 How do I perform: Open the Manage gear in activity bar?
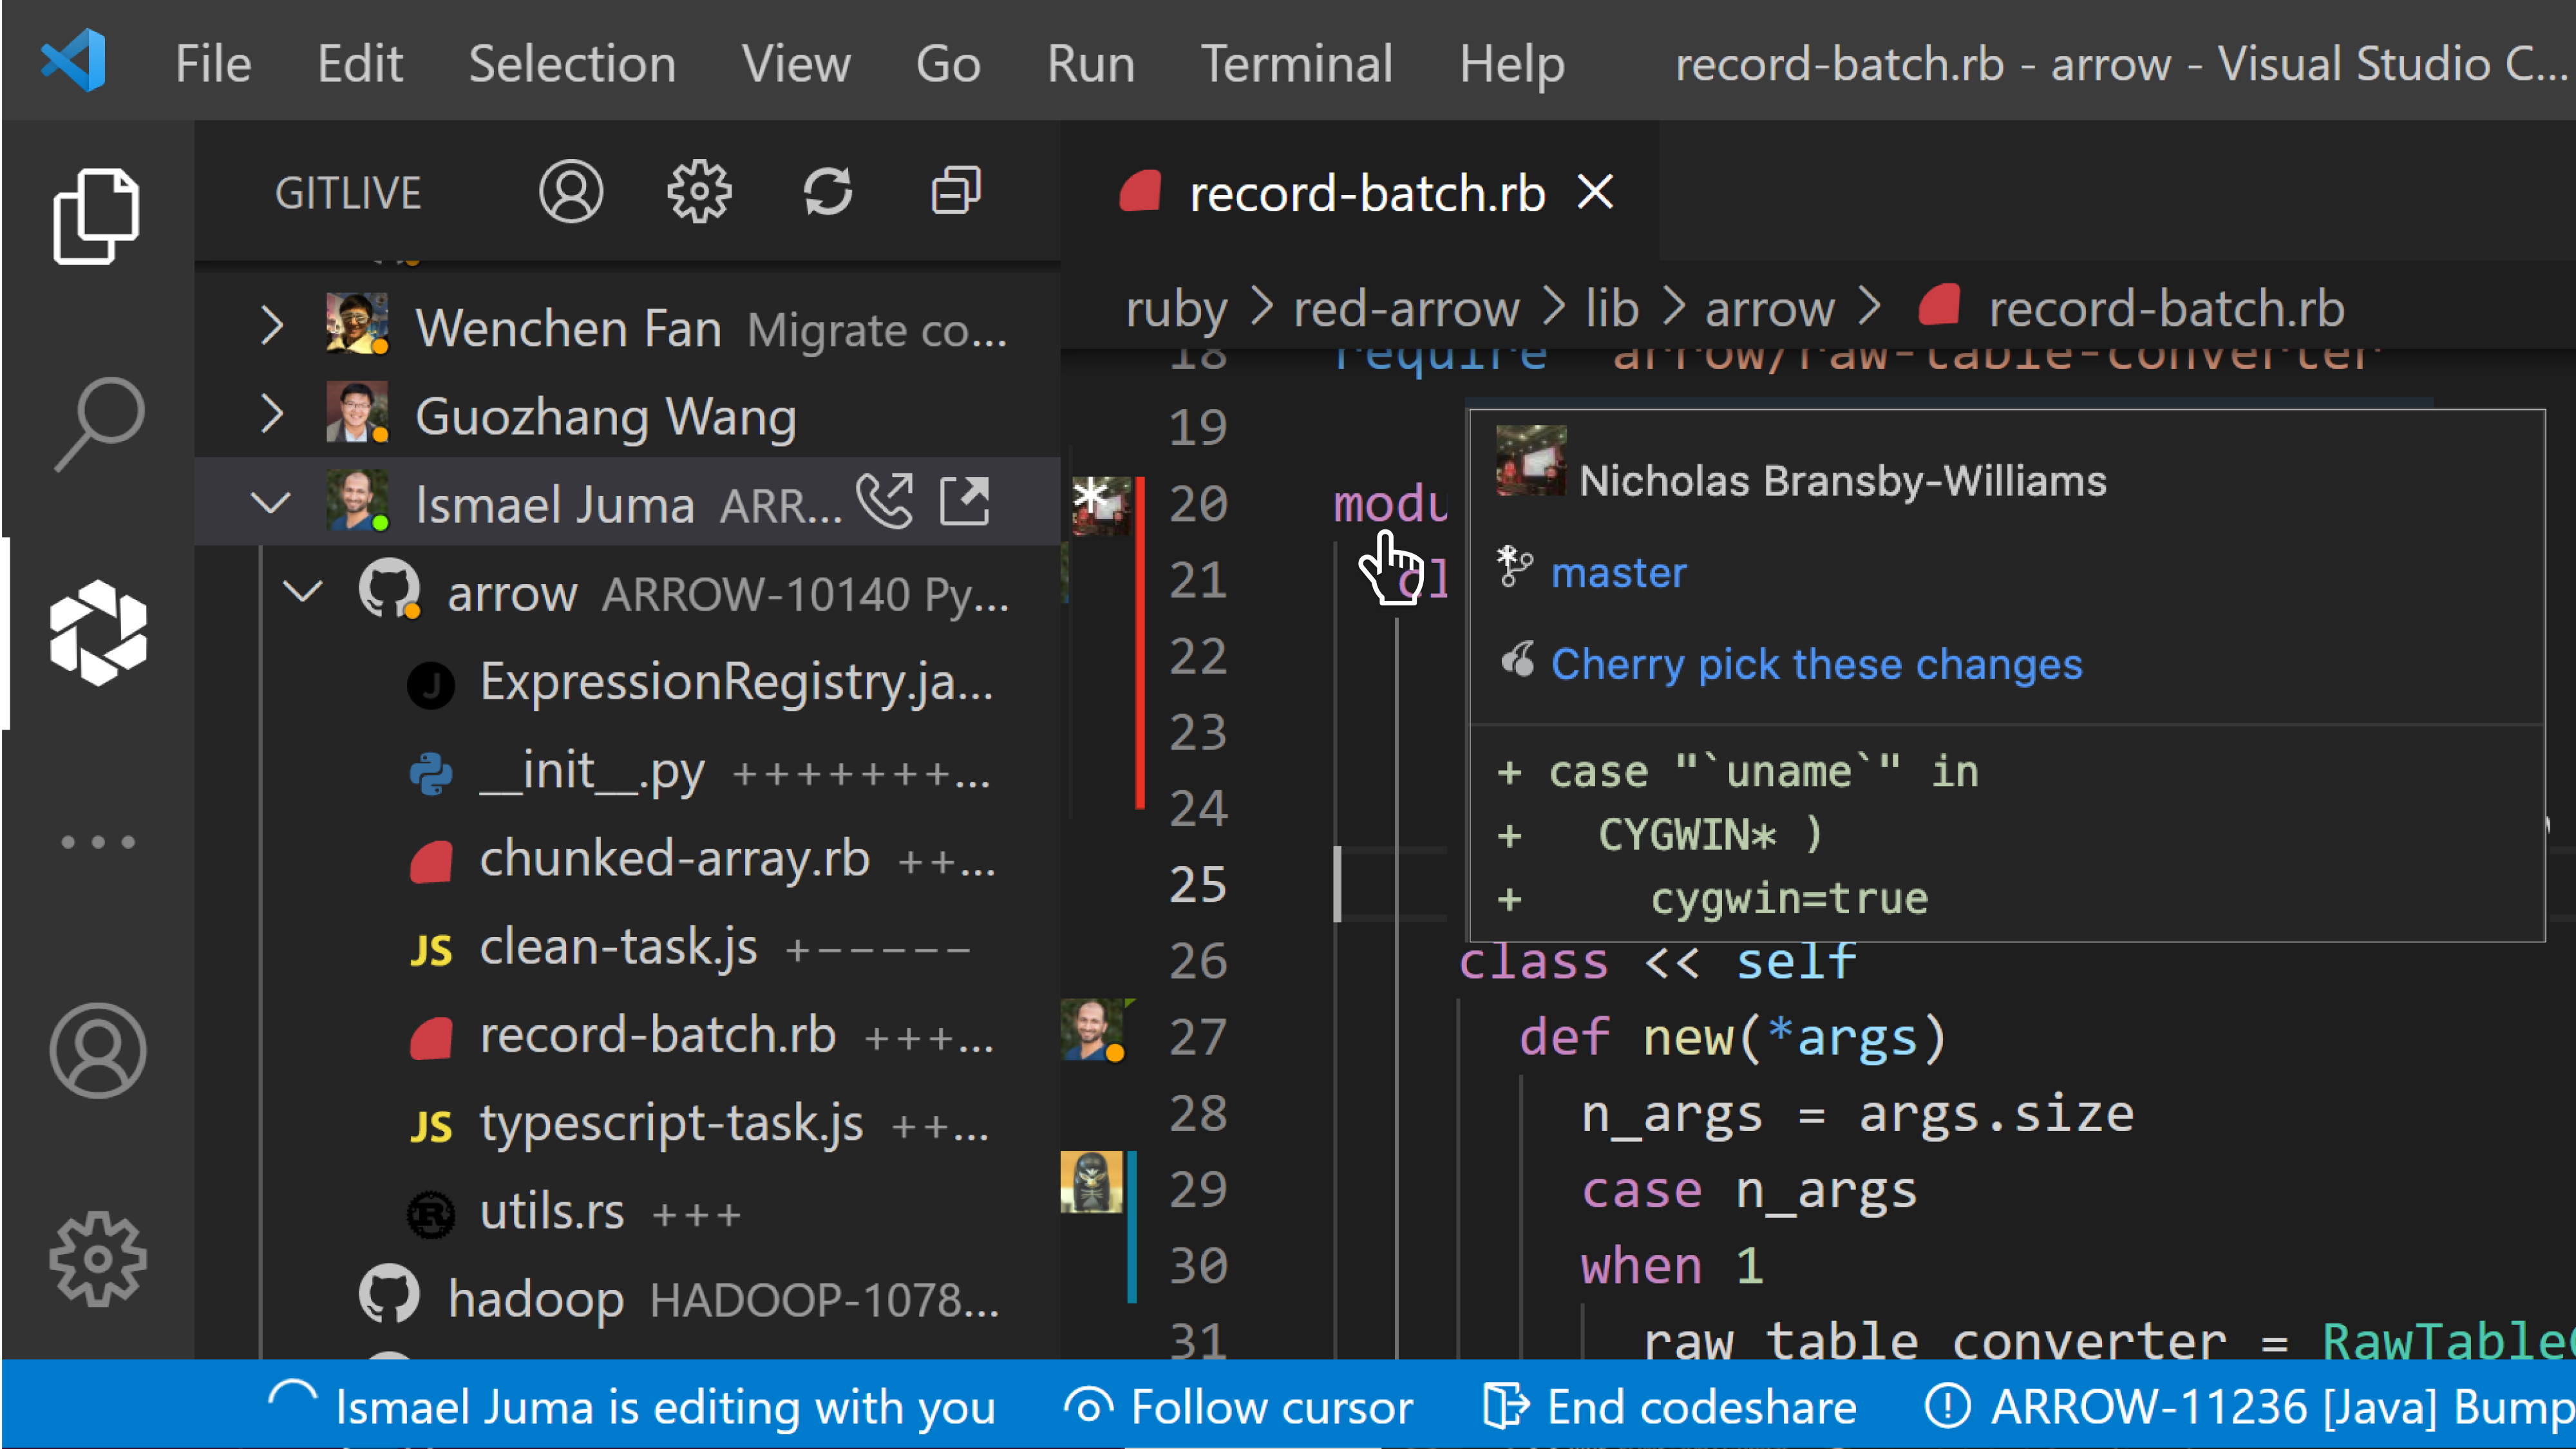98,1259
